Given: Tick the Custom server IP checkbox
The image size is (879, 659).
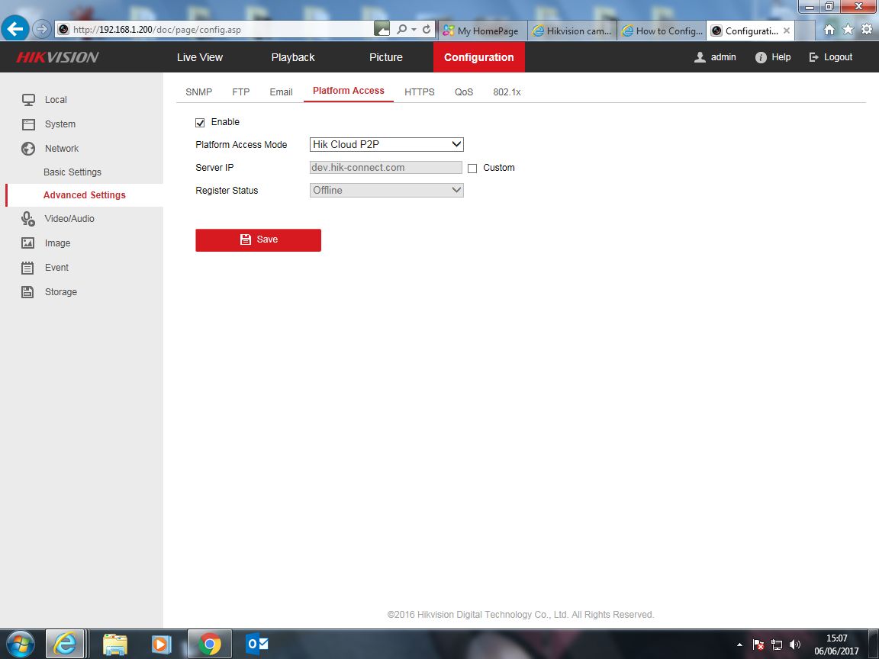Looking at the screenshot, I should pos(472,168).
